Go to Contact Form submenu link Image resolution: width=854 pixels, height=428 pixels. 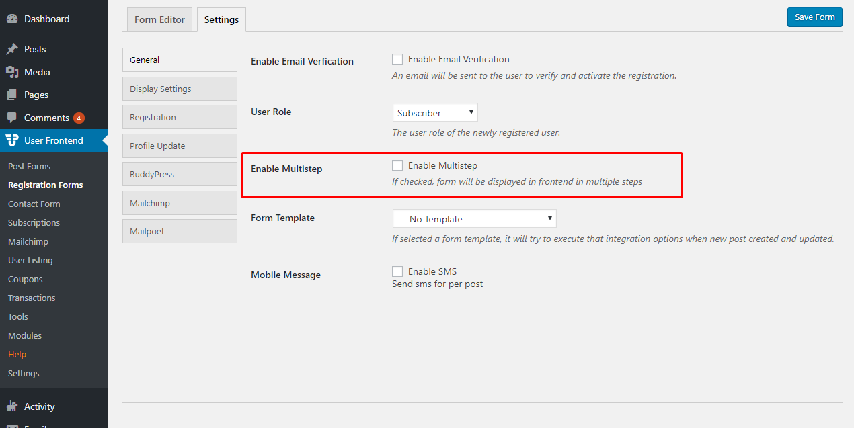[x=34, y=204]
